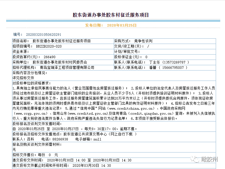225x169 pixels.
Task: Click the 详见招标文件 text
Action: point(23,78)
